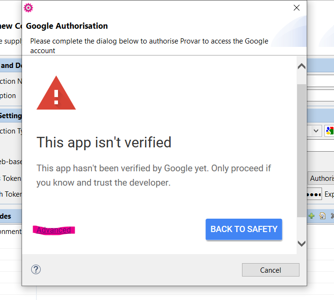This screenshot has height=300, width=334.
Task: Click the vertical scrollbar thumb
Action: (x=301, y=148)
